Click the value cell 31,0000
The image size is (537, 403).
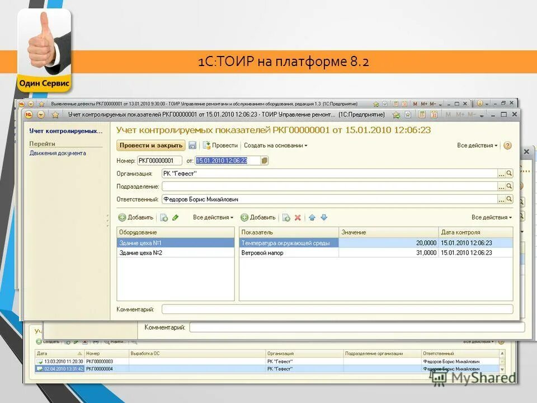(389, 253)
